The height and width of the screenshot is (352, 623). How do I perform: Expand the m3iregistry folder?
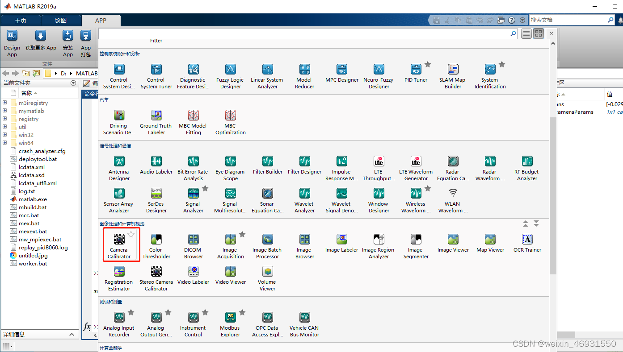[x=5, y=103]
